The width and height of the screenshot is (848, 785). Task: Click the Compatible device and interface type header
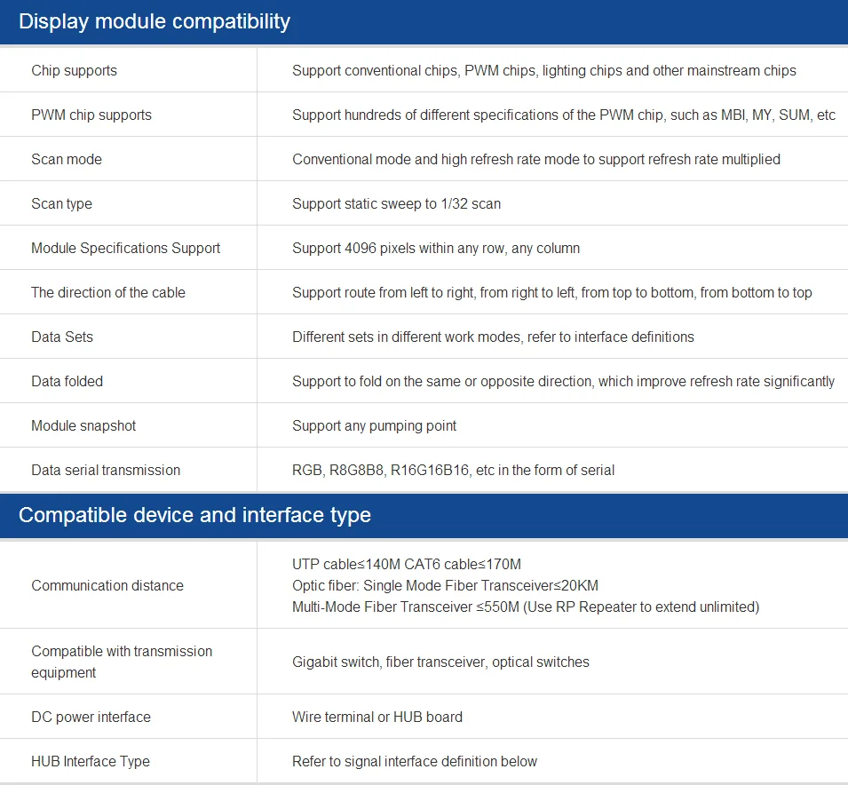[194, 515]
